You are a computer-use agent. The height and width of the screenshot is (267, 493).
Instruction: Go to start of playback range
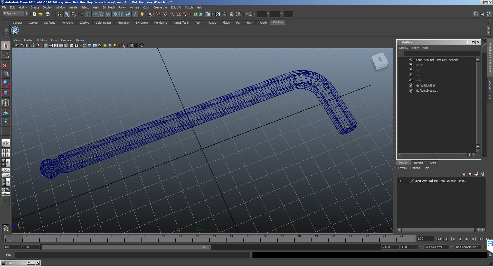pos(438,239)
